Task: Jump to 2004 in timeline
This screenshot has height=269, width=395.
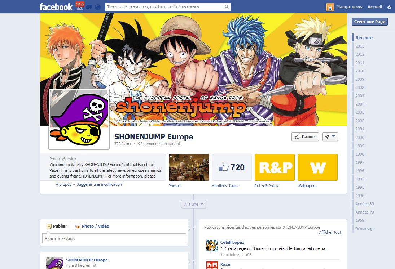Action: [360, 104]
